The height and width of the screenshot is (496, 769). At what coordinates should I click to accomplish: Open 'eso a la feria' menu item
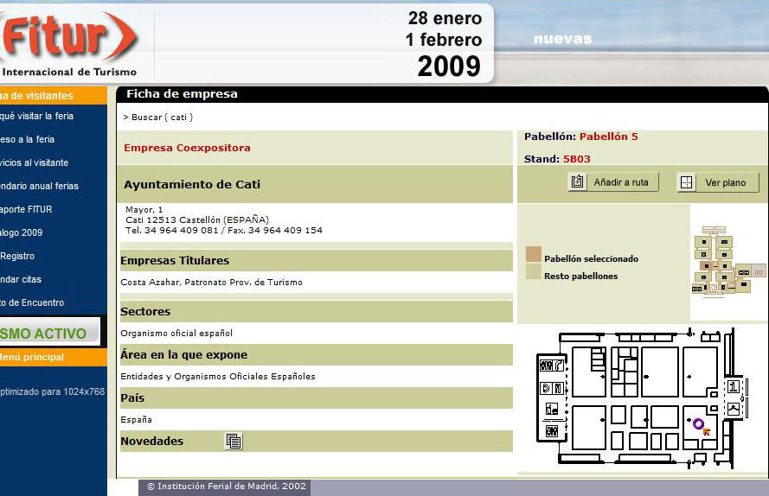28,139
